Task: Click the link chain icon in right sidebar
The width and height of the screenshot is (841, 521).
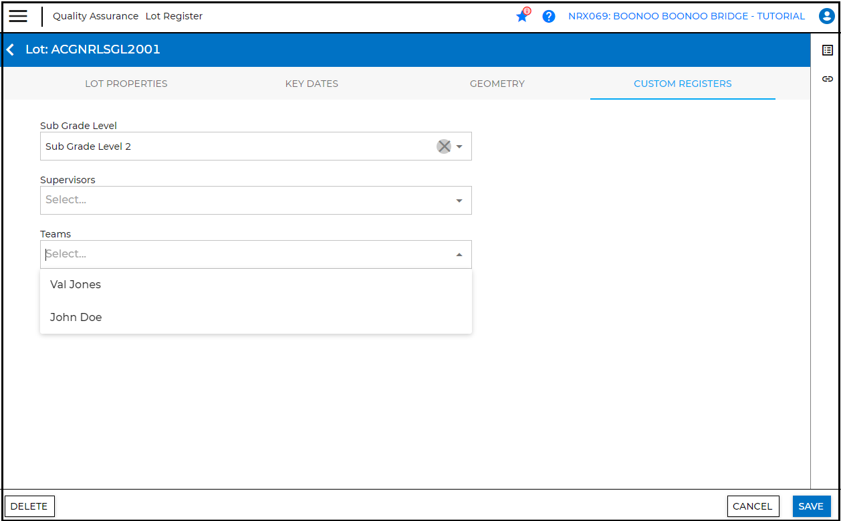Action: click(x=827, y=79)
